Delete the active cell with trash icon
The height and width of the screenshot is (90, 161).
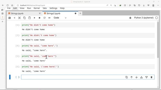point(151,77)
